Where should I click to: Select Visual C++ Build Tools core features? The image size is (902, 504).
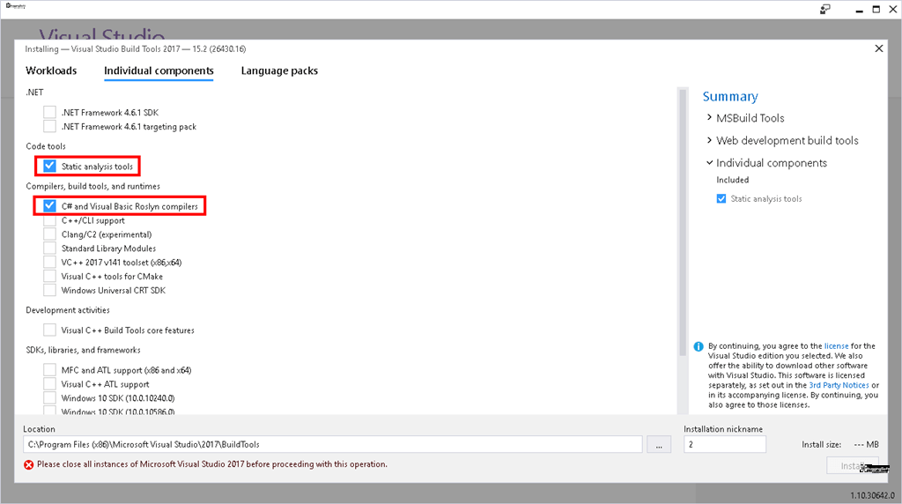(x=50, y=330)
